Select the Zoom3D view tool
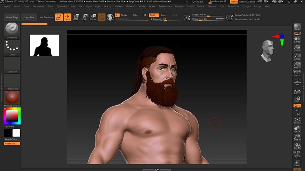This screenshot has height=171, width=305. (x=297, y=137)
